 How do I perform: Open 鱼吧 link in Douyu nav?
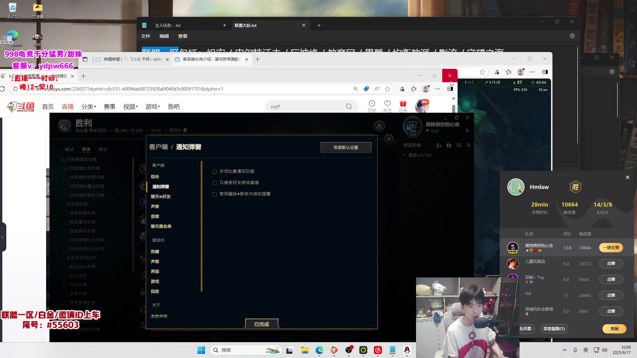[x=174, y=106]
